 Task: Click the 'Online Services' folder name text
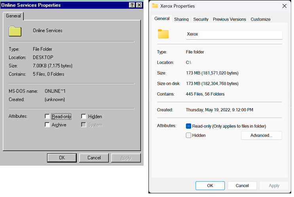[x=47, y=31]
